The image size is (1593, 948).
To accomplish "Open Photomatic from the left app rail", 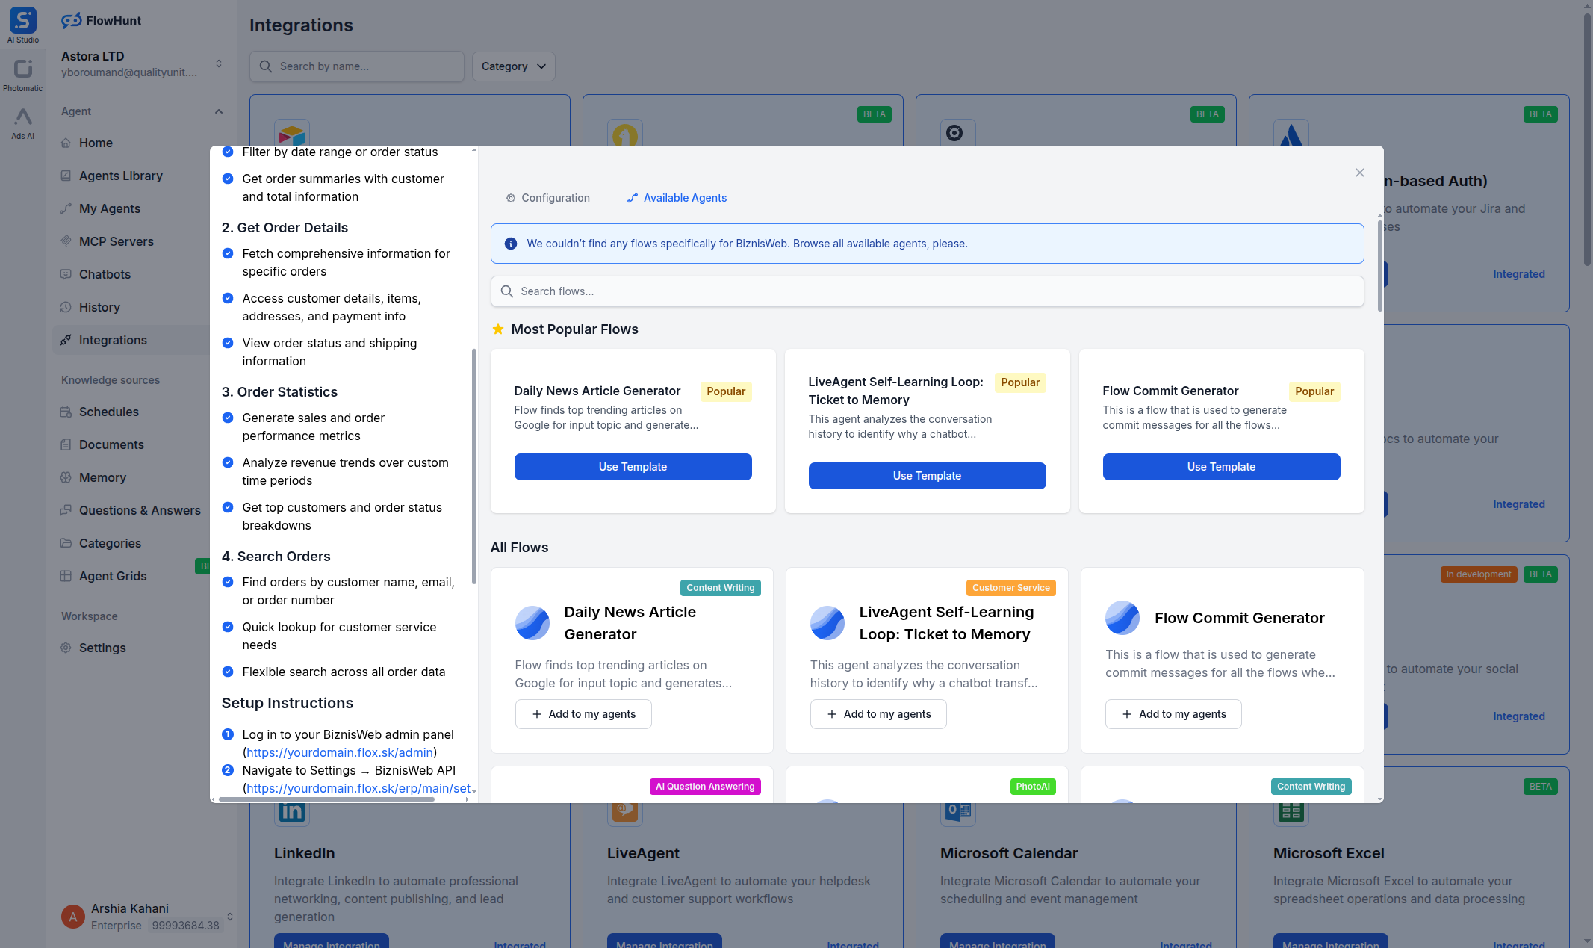I will 22,71.
